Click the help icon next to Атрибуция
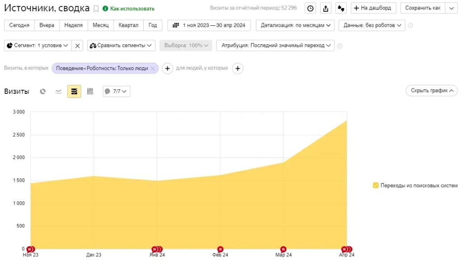 (x=340, y=46)
